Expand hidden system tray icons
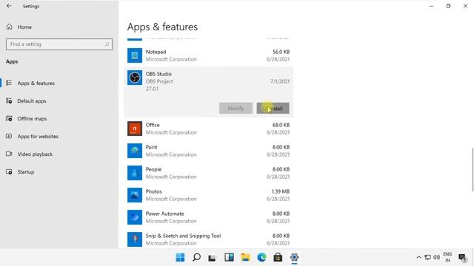474x266 pixels. click(x=418, y=257)
